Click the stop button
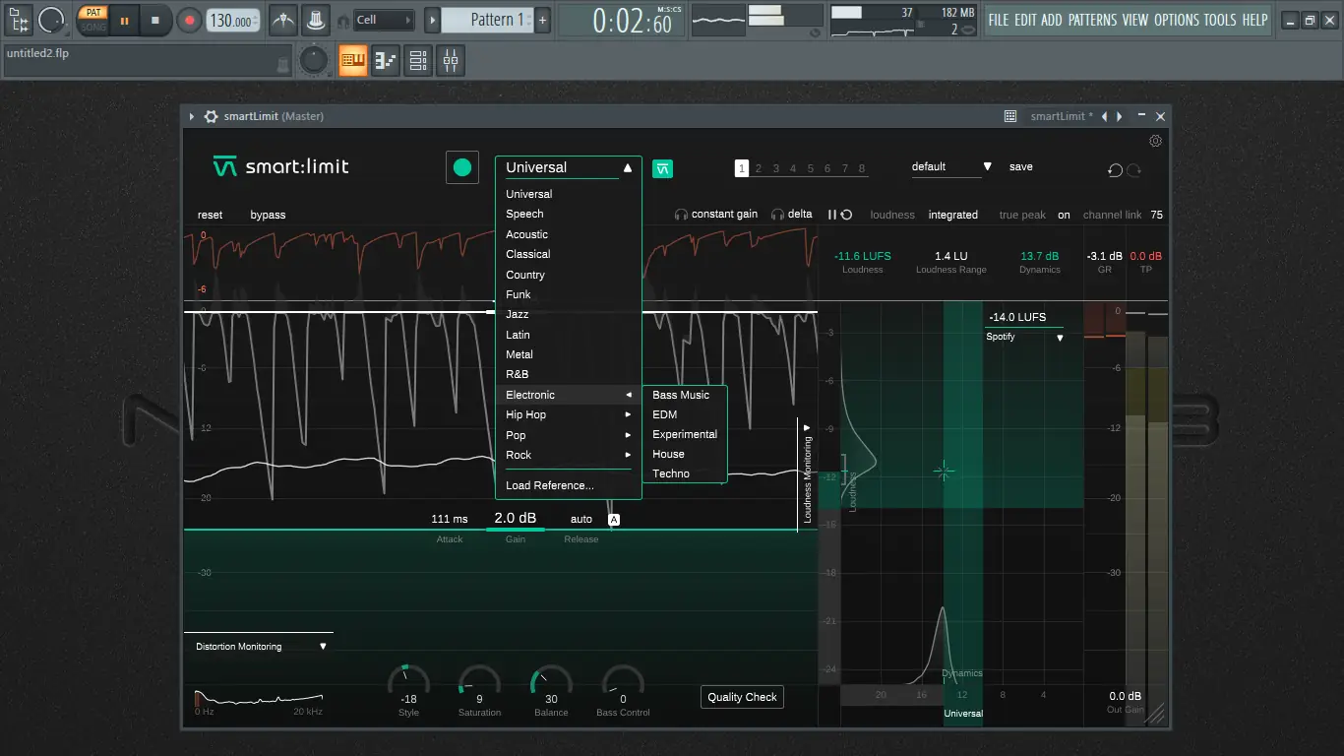 coord(155,20)
